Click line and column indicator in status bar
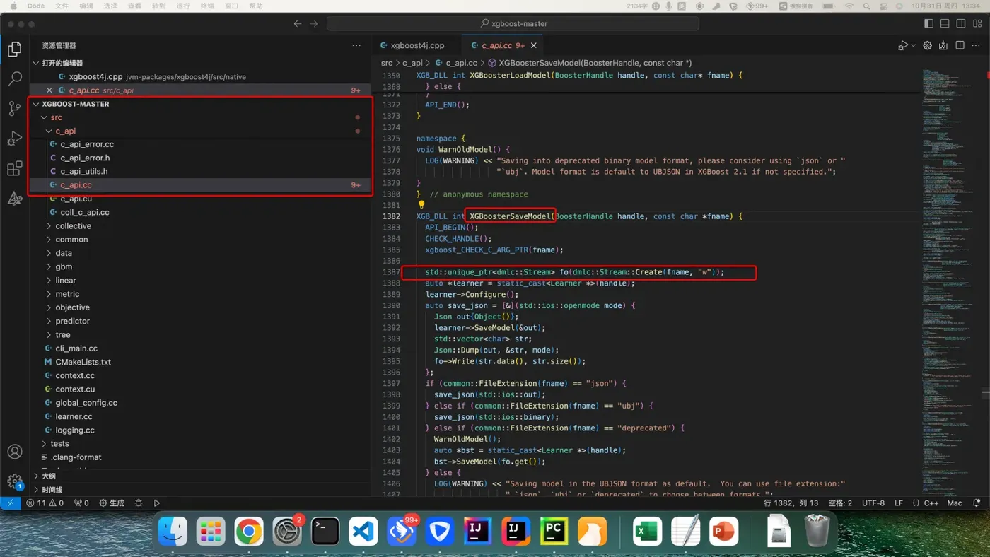Image resolution: width=990 pixels, height=557 pixels. point(791,503)
